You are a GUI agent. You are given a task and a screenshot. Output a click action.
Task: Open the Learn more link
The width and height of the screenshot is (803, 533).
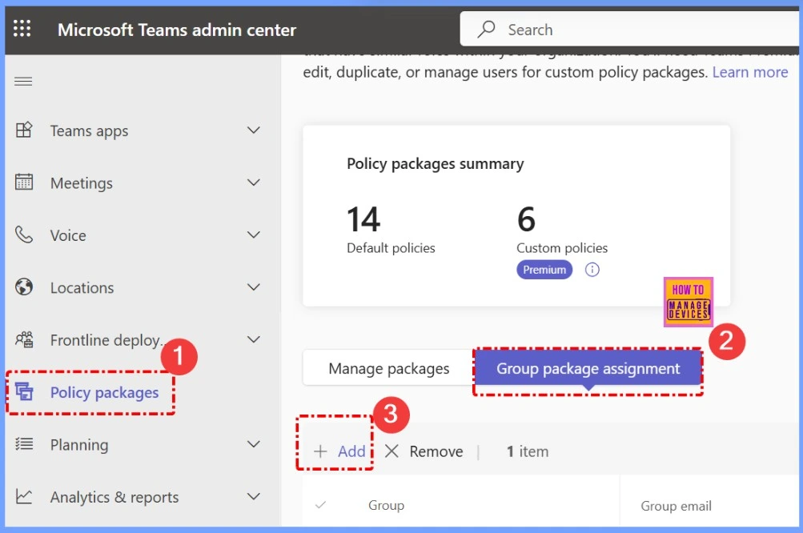point(749,72)
